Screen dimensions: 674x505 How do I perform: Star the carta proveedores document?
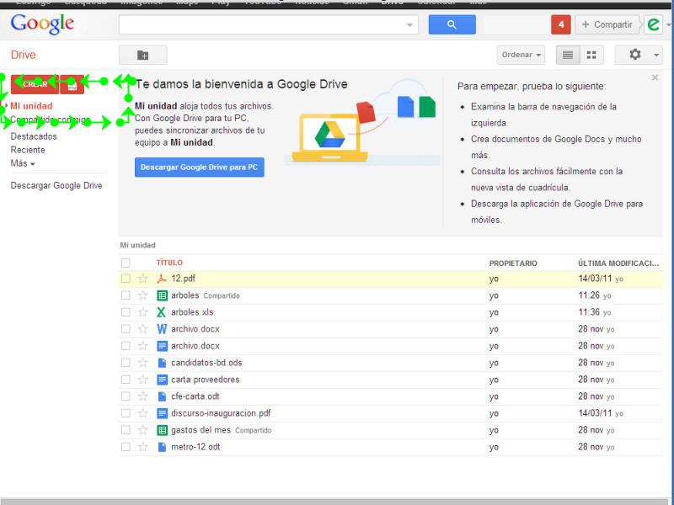pyautogui.click(x=142, y=380)
